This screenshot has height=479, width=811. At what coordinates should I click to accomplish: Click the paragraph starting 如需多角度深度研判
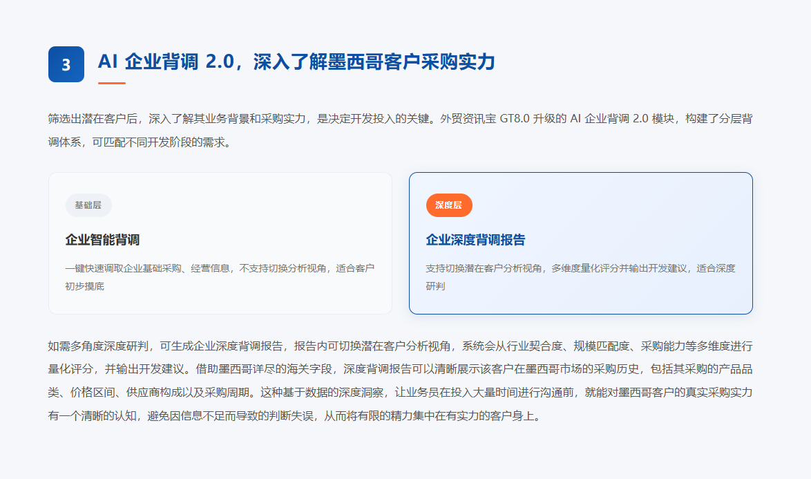click(x=401, y=381)
